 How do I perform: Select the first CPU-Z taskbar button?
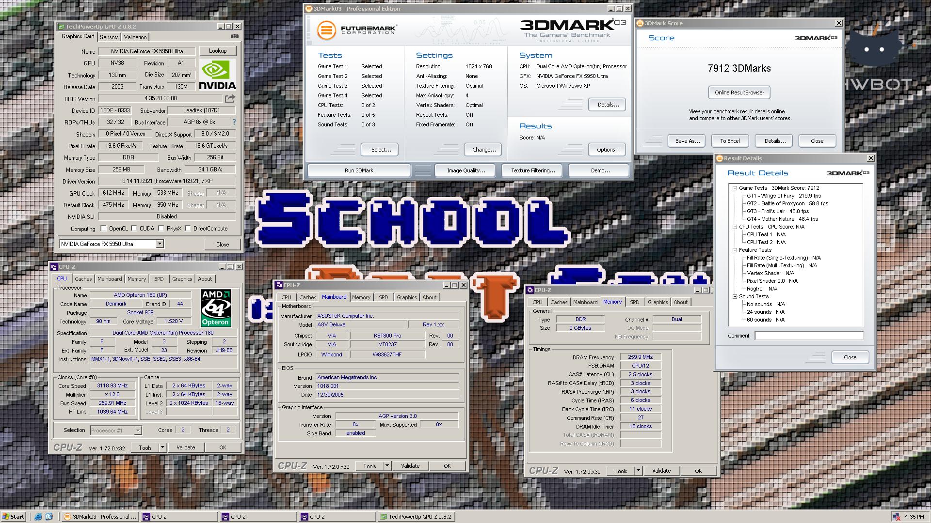tap(179, 517)
